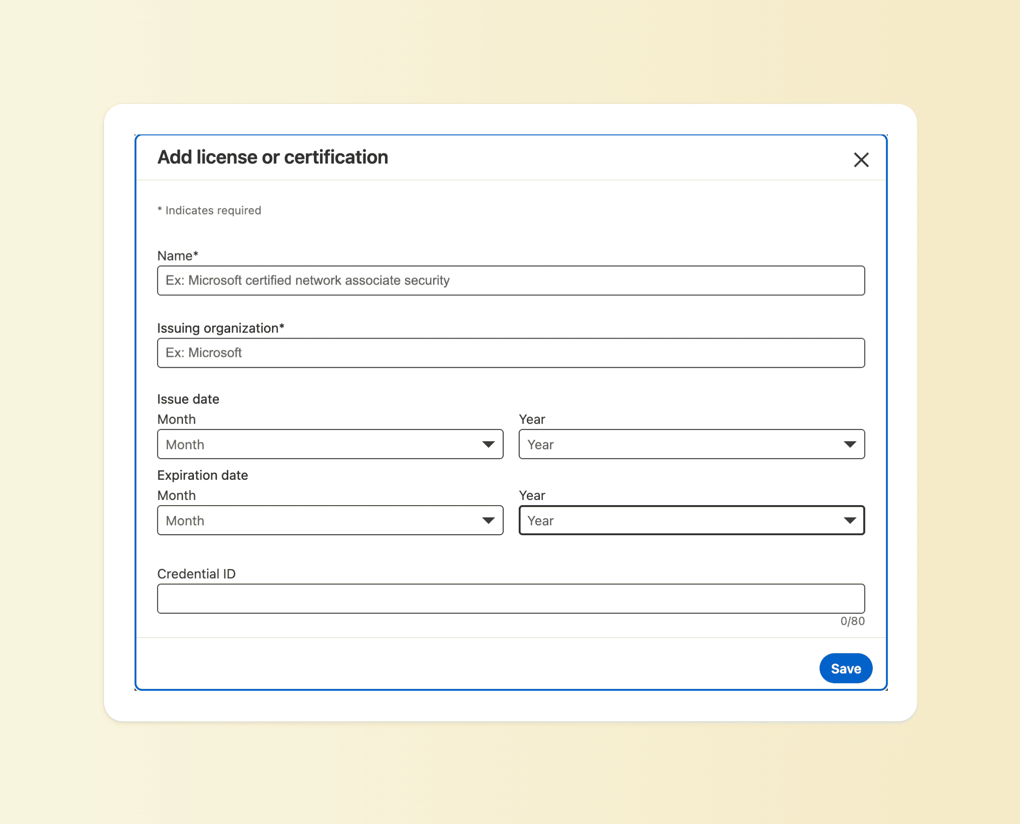Save the license or certification
Image resolution: width=1020 pixels, height=824 pixels.
point(846,668)
